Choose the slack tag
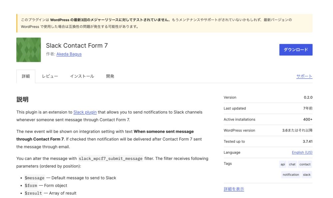The image size is (333, 198). tap(307, 174)
